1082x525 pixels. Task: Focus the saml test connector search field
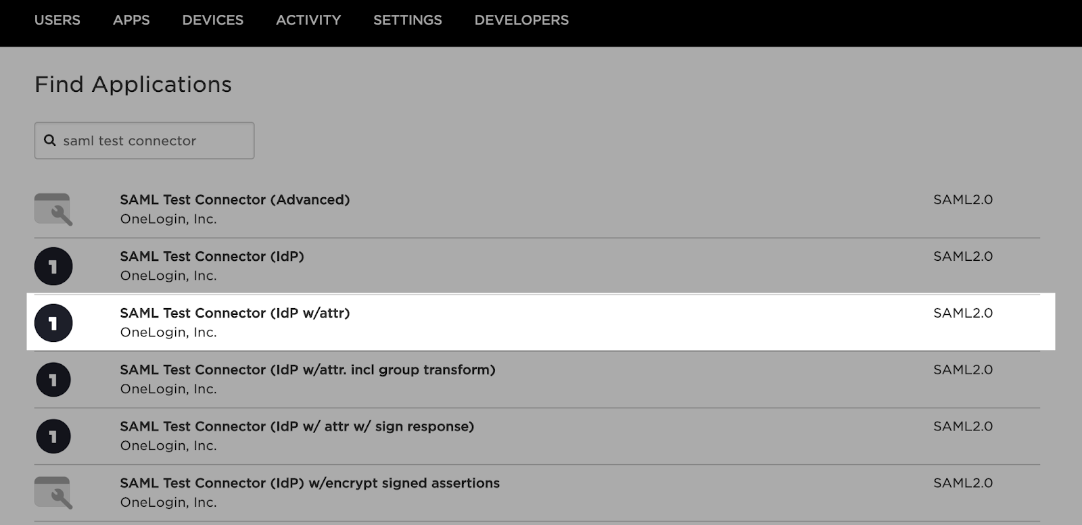[154, 141]
